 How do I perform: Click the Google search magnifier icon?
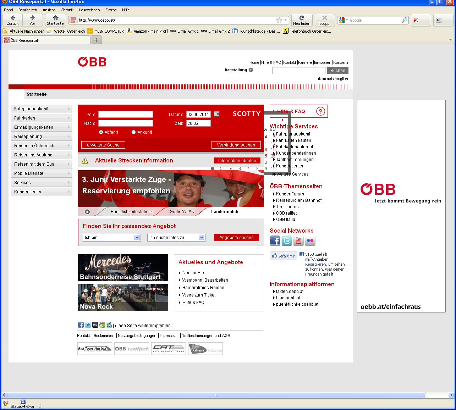pos(405,20)
